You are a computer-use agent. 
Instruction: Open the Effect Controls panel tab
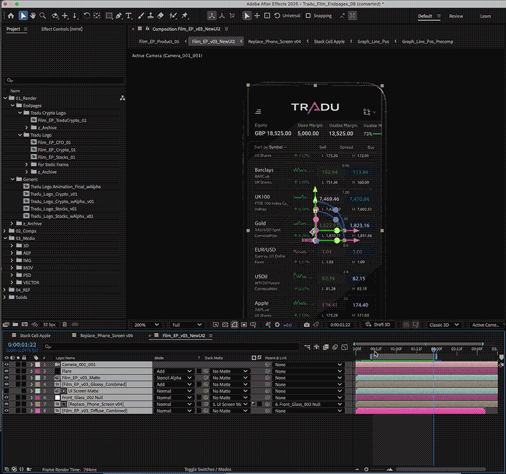click(62, 29)
